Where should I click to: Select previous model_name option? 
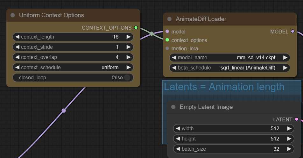click(174, 57)
